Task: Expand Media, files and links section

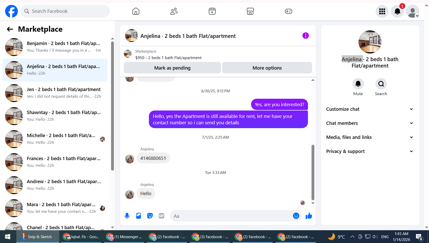Action: 370,137
